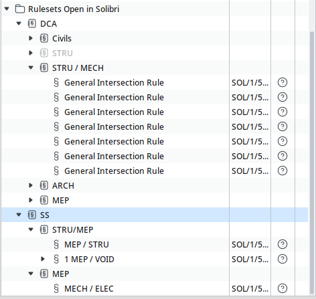The image size is (316, 299).
Task: Collapse the SS ruleset
Action: [x=19, y=215]
